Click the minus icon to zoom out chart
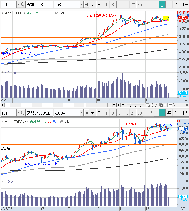 178,105
